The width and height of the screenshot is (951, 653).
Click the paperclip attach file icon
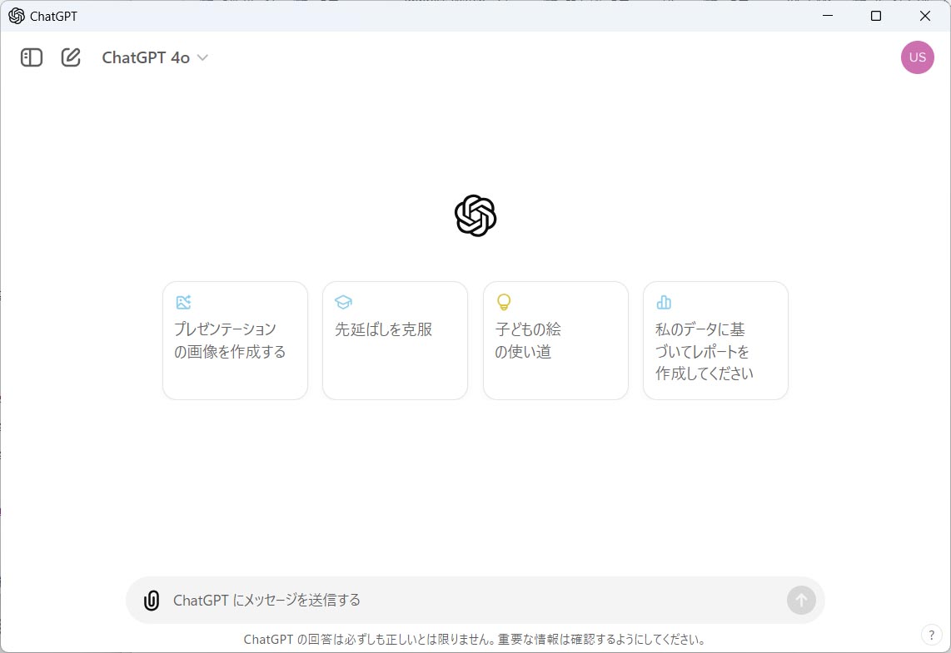[x=151, y=601]
